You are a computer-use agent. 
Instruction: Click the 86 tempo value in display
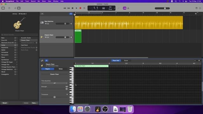103,8
